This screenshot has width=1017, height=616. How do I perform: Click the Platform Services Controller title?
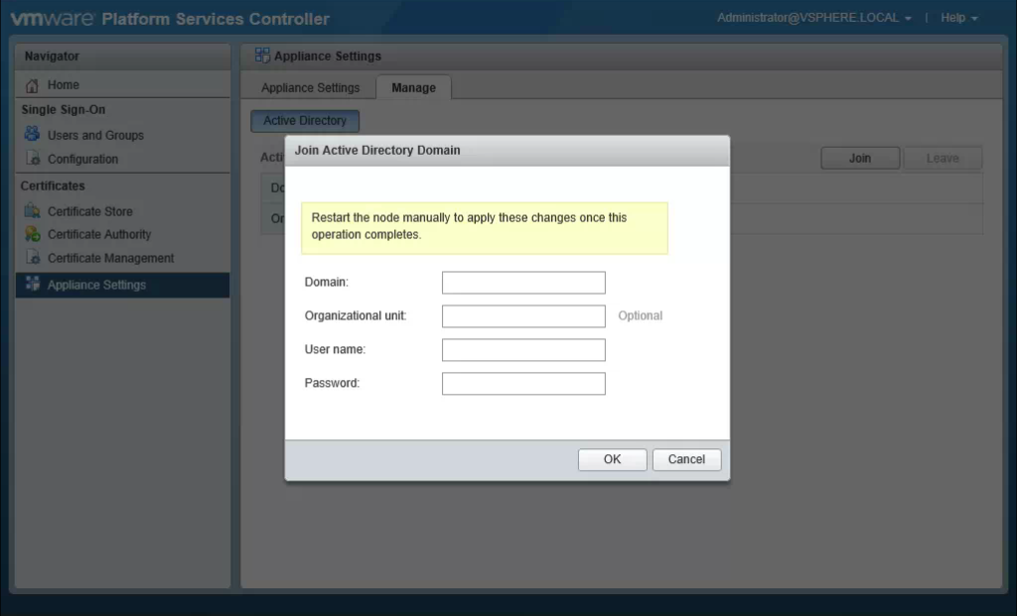[x=216, y=19]
